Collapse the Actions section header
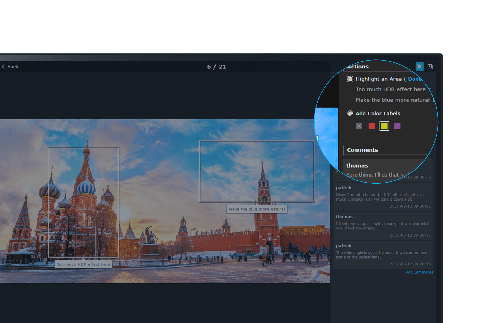 click(358, 67)
